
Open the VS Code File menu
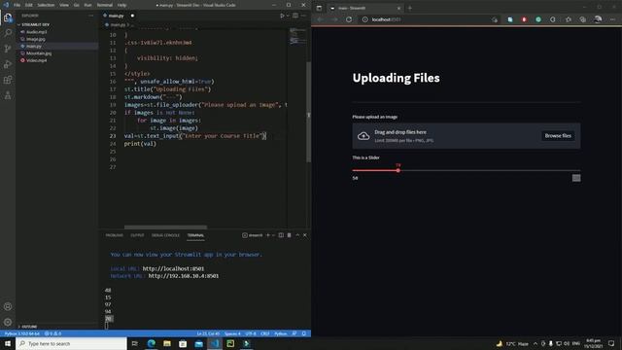pyautogui.click(x=17, y=5)
